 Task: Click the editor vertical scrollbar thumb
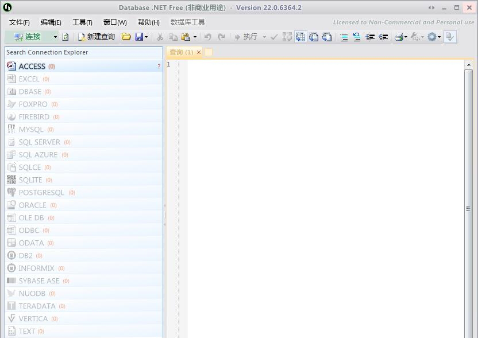coord(469,204)
